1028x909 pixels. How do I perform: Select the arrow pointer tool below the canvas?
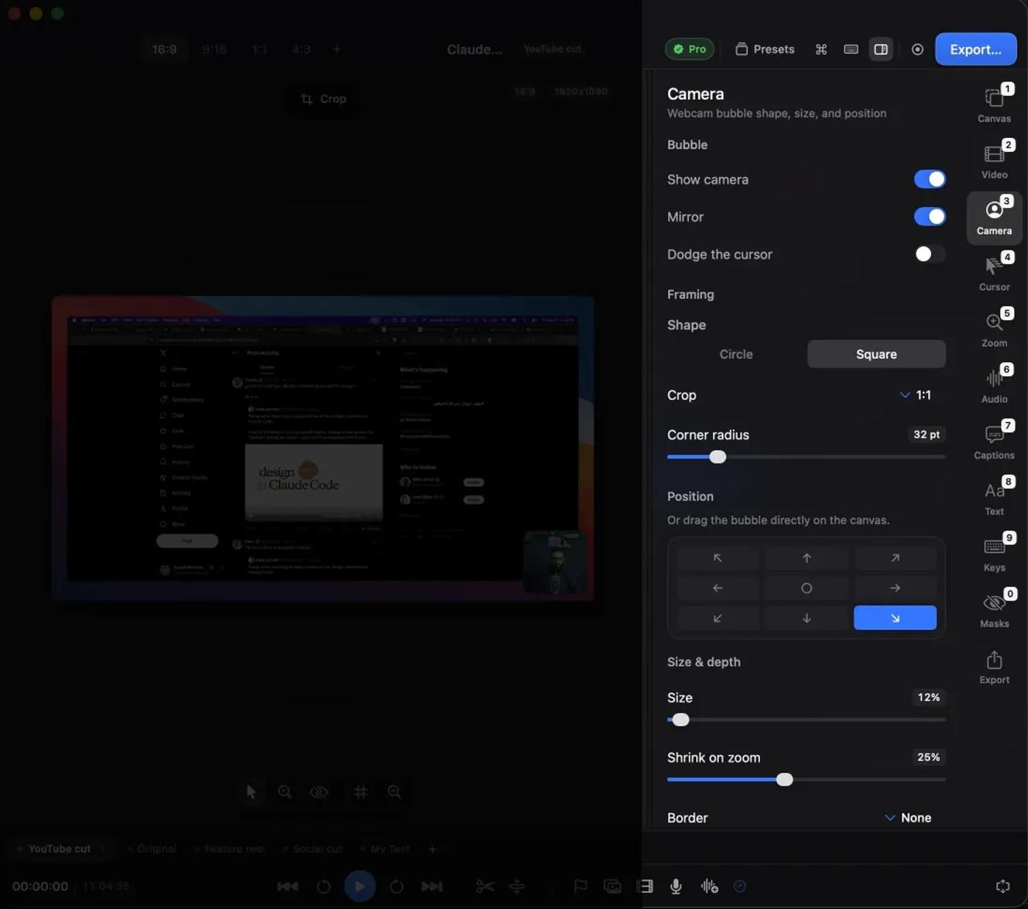pos(252,792)
